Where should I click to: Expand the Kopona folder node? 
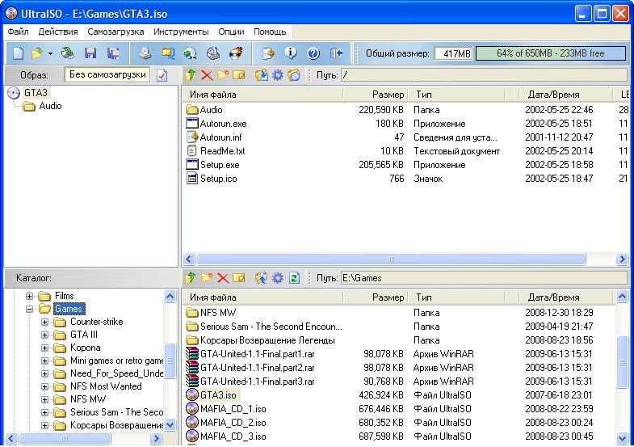45,348
